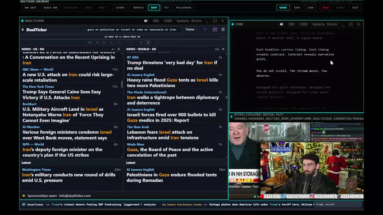Click Update State in DUALTICKER unit

[x=189, y=21]
